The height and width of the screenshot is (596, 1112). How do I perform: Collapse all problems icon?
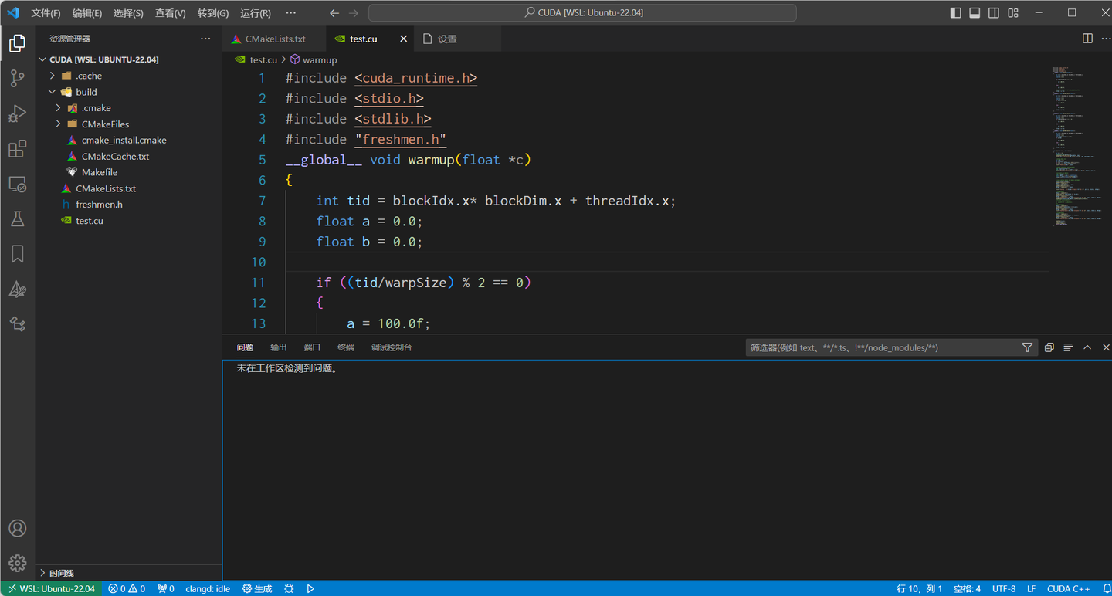point(1049,347)
